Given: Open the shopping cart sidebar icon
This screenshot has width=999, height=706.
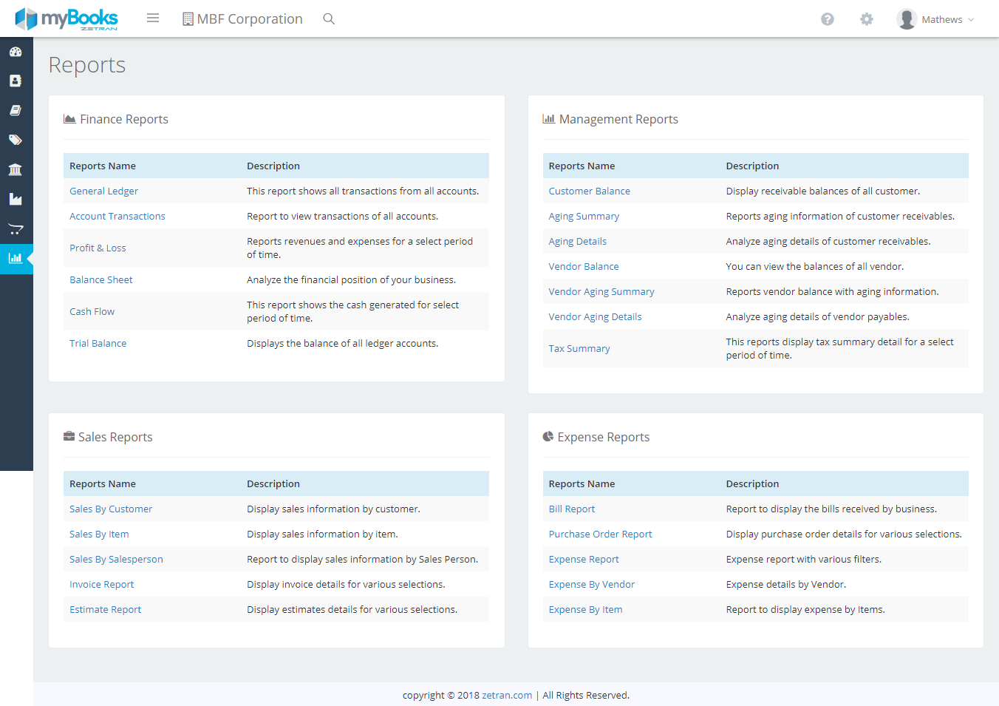Looking at the screenshot, I should pyautogui.click(x=16, y=229).
